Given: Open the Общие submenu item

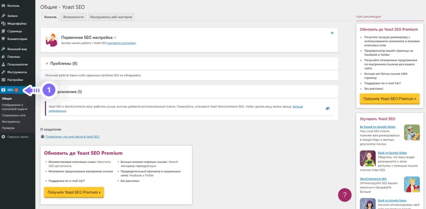Looking at the screenshot, I should (7, 99).
